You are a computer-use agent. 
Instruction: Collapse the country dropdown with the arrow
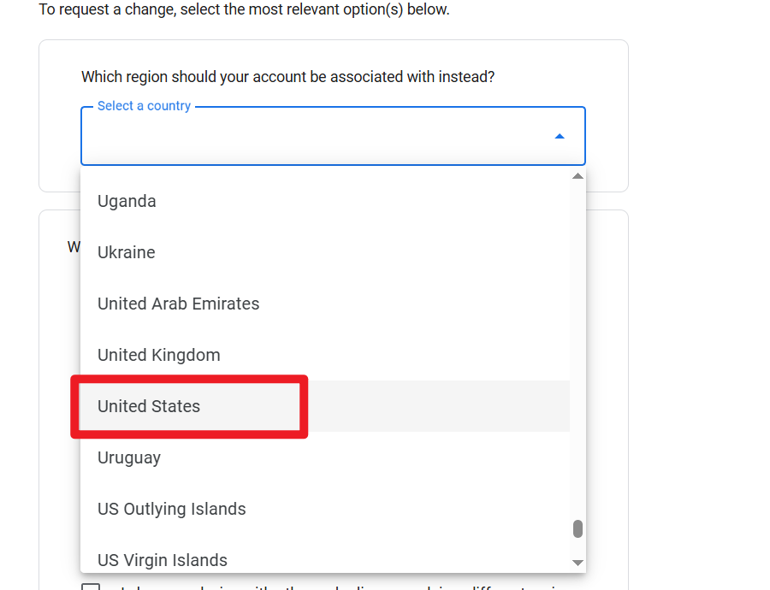[560, 136]
